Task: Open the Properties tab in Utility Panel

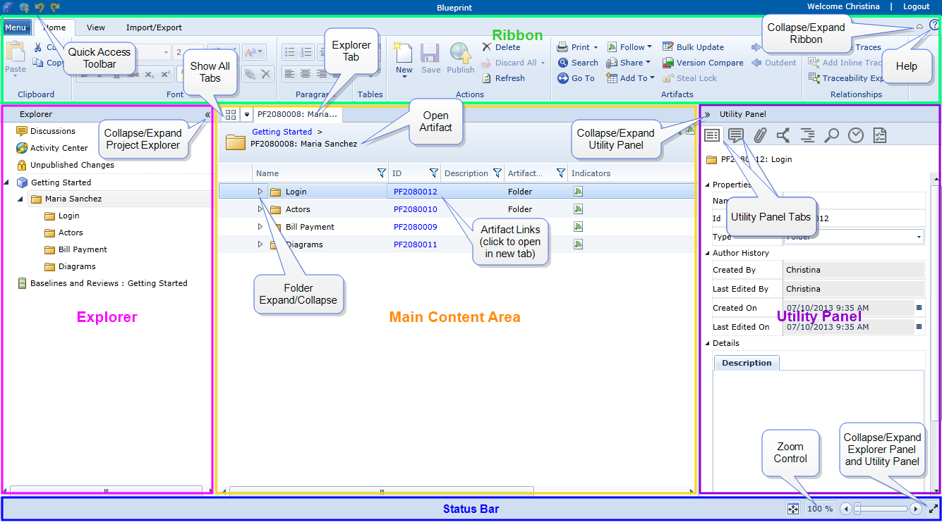Action: 712,135
